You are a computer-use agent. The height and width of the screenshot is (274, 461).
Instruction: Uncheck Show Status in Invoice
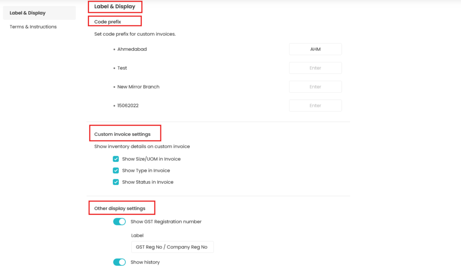[116, 182]
